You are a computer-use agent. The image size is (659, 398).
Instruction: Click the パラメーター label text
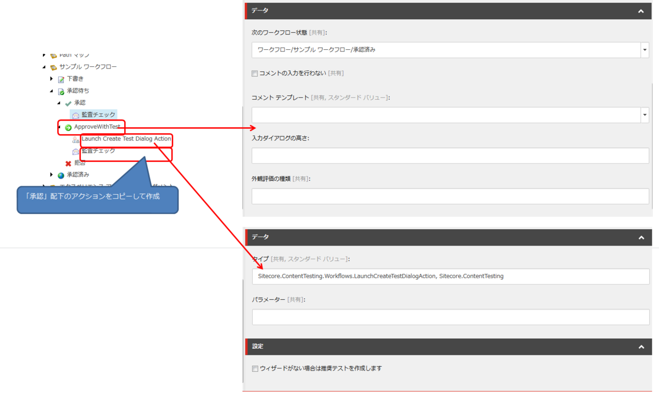point(269,299)
